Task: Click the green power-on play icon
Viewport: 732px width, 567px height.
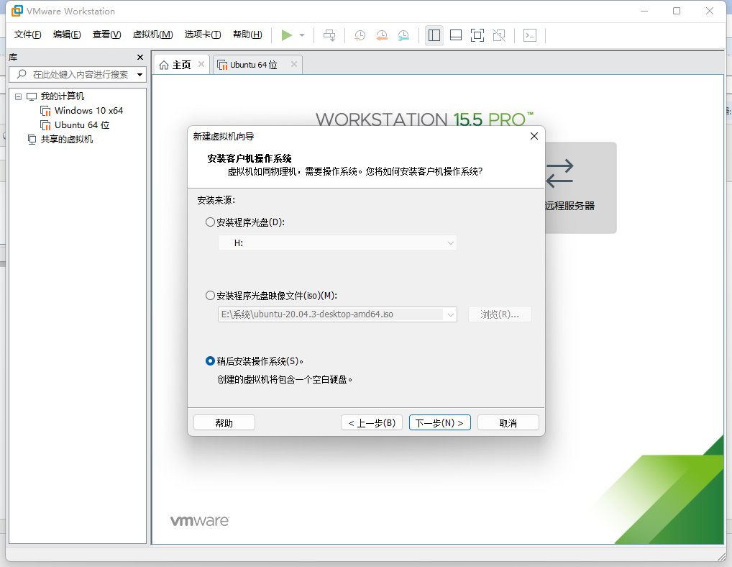Action: [287, 35]
